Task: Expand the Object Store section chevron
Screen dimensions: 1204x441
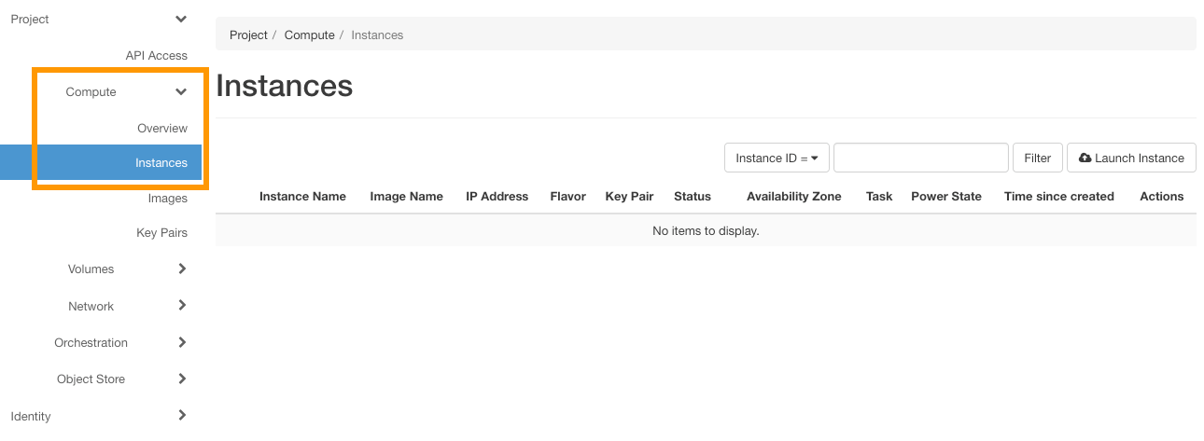Action: [x=182, y=379]
